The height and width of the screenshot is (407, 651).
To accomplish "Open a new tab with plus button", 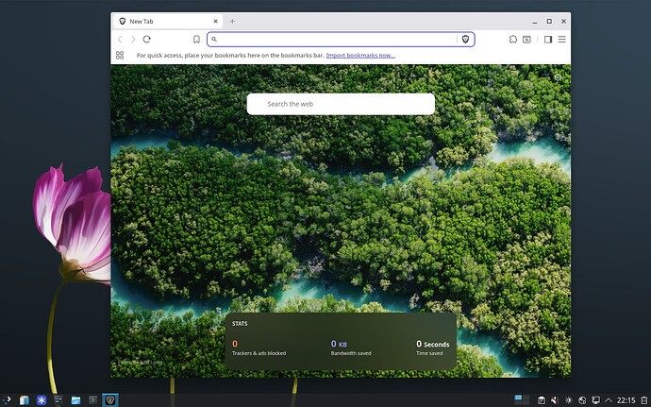I will 232,21.
